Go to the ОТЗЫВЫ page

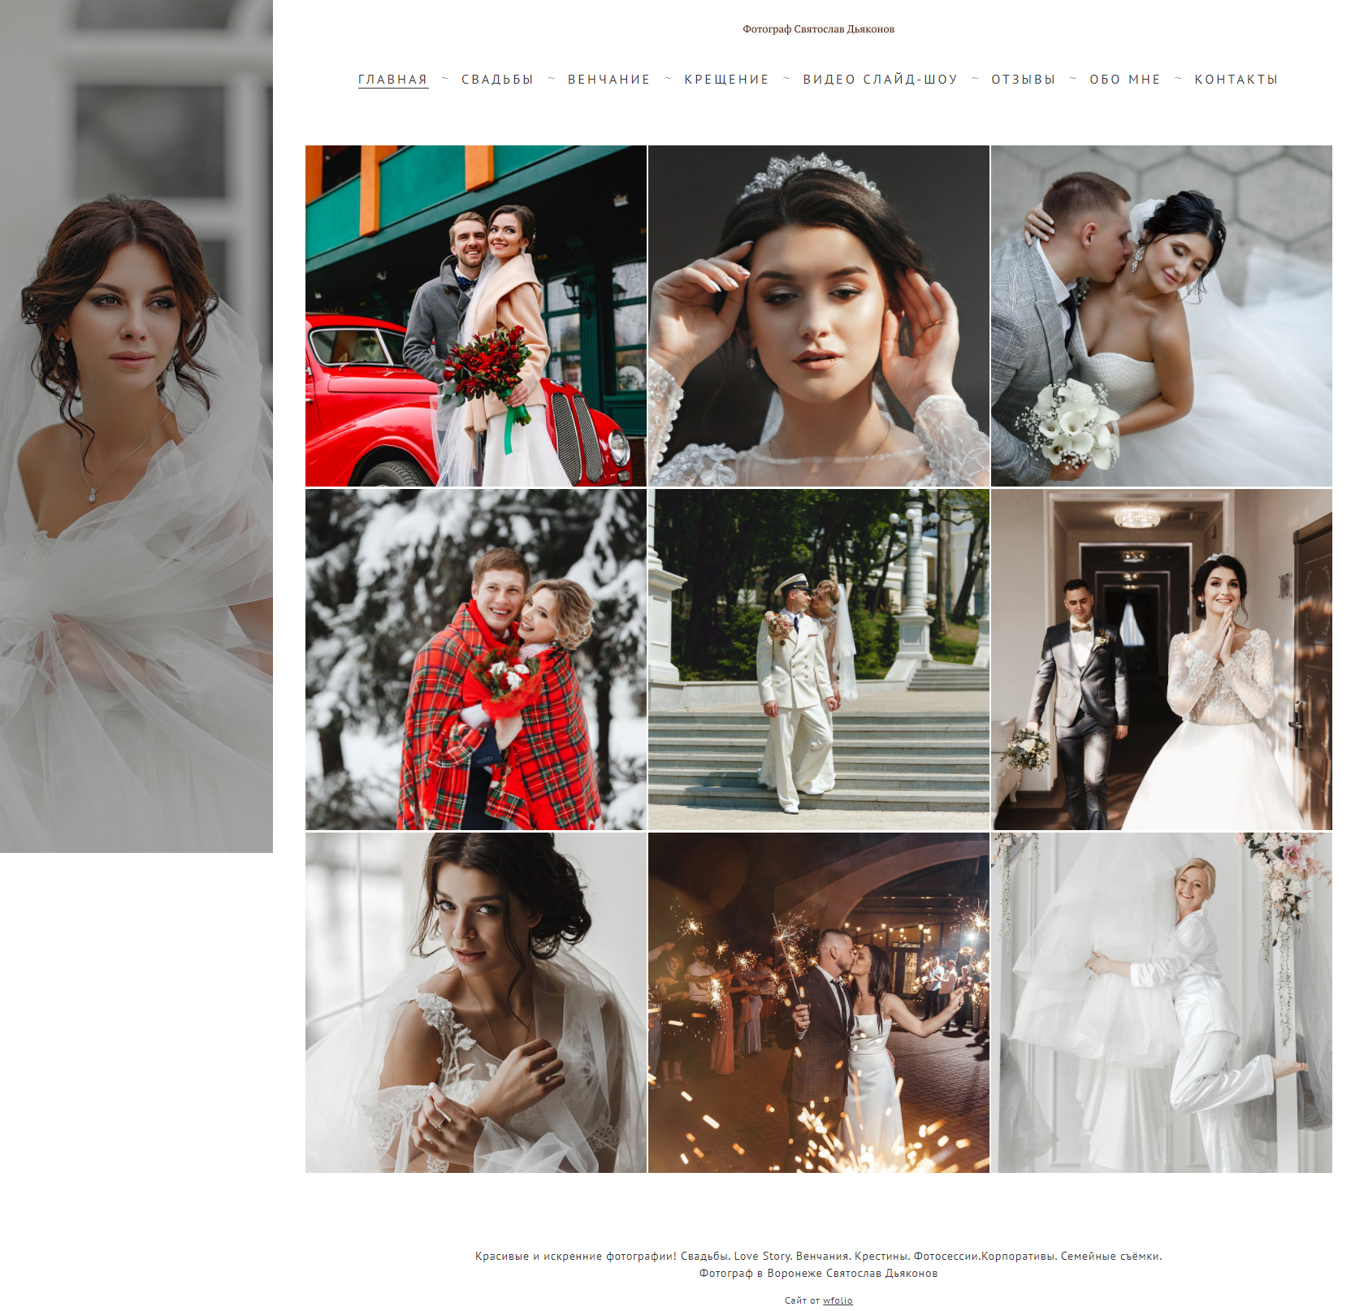(x=1024, y=80)
